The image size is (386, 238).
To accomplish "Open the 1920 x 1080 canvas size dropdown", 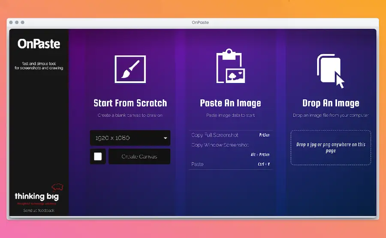I will pyautogui.click(x=130, y=138).
